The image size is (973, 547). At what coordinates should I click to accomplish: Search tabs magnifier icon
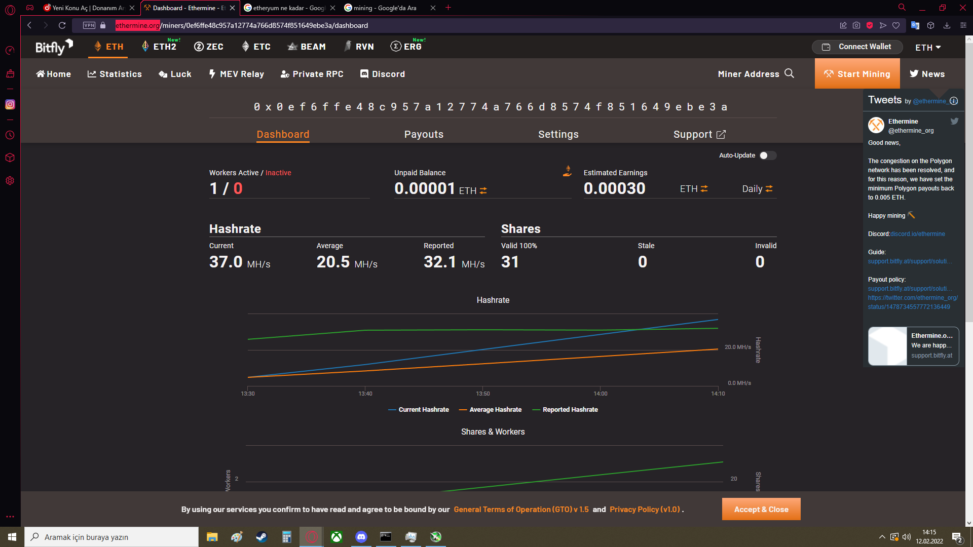902,7
